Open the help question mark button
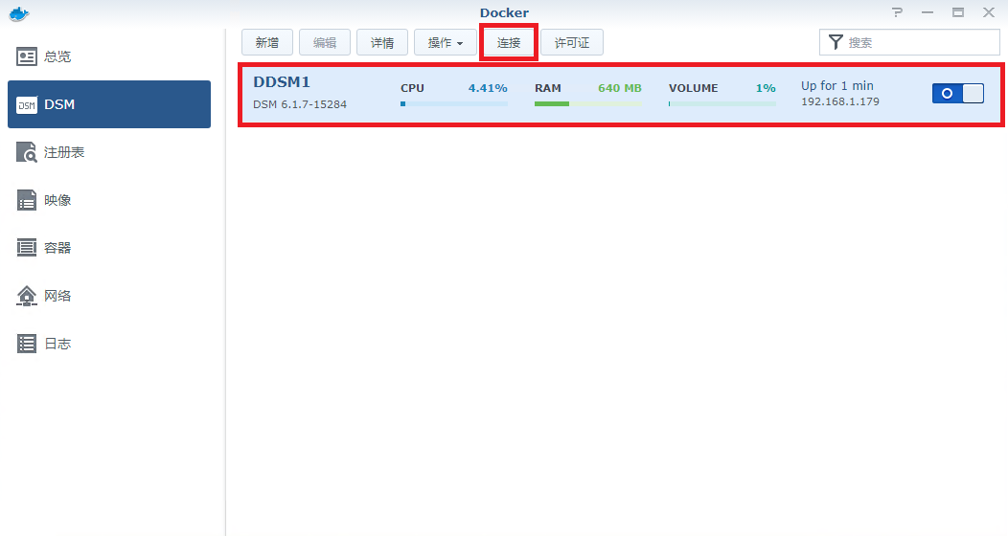The height and width of the screenshot is (536, 1008). click(x=897, y=12)
